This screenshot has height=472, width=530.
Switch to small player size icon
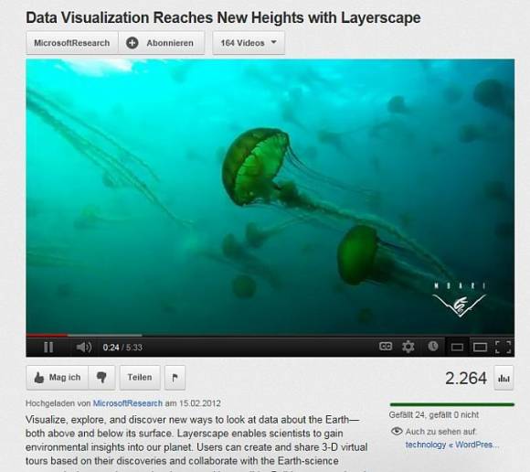click(457, 348)
